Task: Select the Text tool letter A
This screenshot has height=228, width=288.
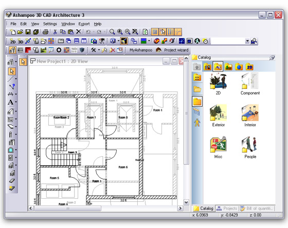Action: [10, 102]
